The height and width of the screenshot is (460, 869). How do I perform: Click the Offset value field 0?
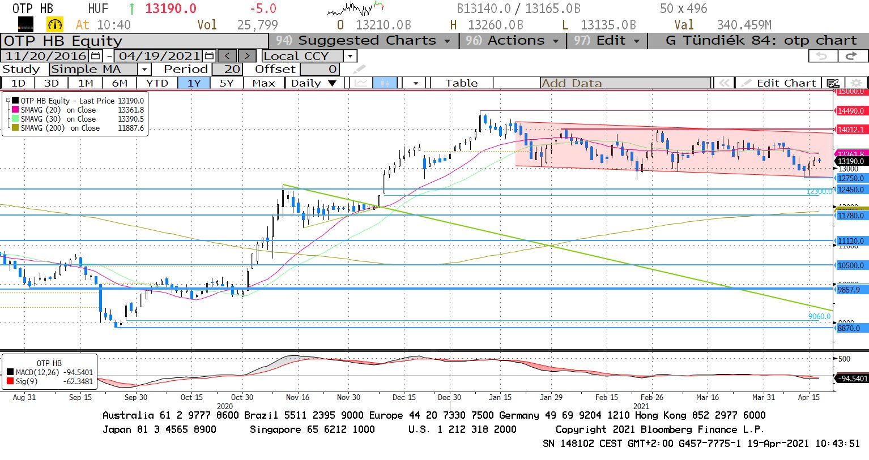[x=320, y=69]
